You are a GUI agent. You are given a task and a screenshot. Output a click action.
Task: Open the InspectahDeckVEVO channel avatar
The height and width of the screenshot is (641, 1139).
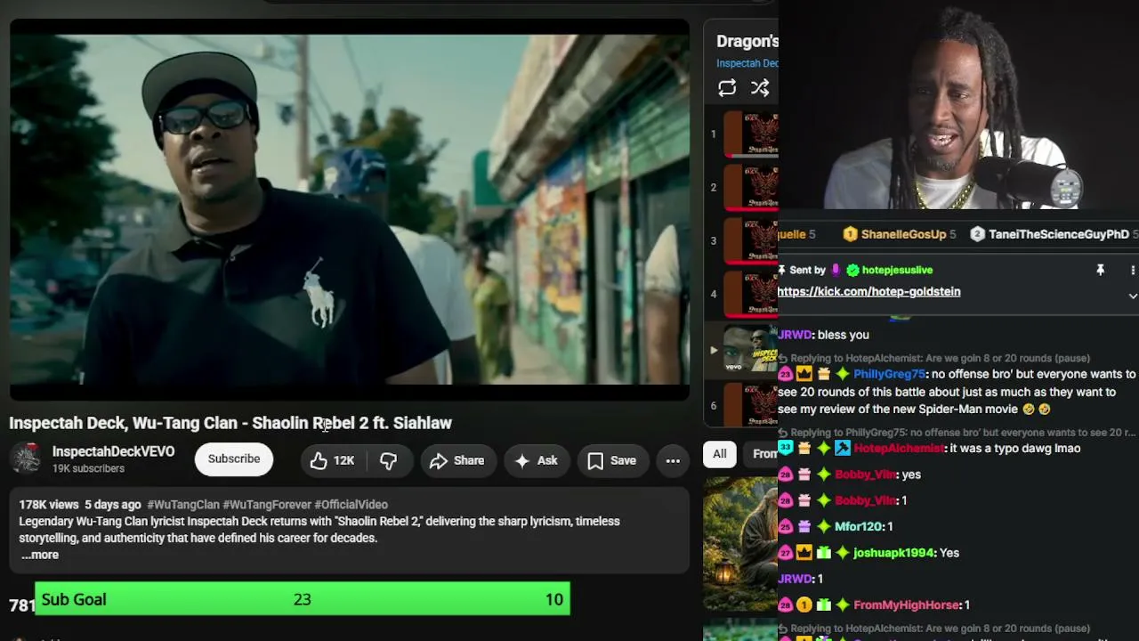[x=26, y=459]
